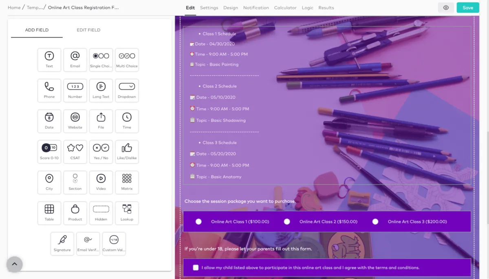Add a Website field

coord(75,121)
